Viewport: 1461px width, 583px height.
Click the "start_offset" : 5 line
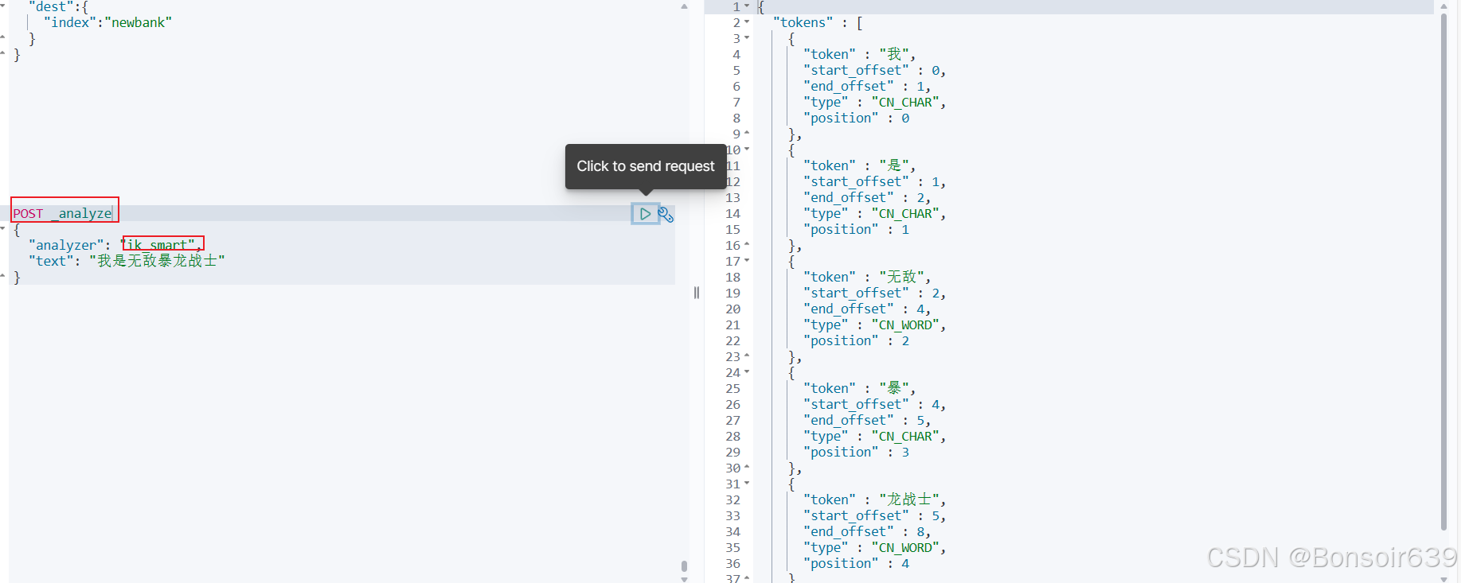click(874, 515)
